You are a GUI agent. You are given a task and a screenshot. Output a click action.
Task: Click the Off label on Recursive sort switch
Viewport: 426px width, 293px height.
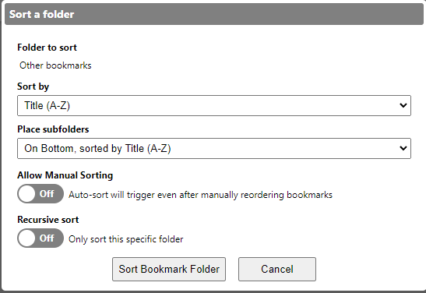click(47, 238)
